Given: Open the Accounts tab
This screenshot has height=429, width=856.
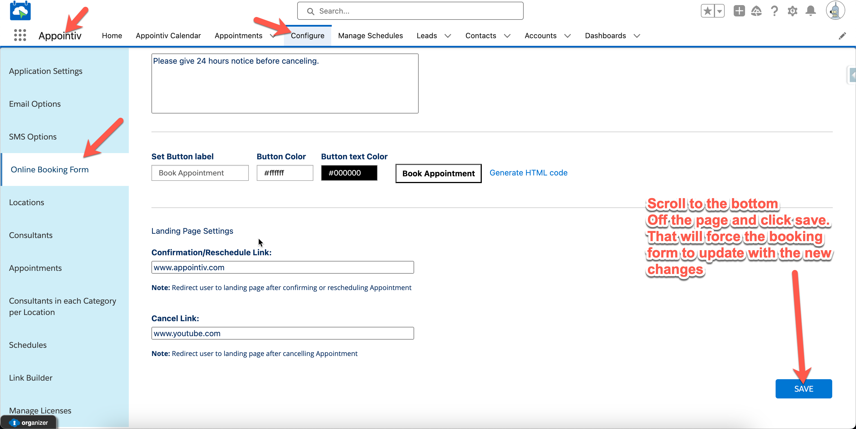Looking at the screenshot, I should point(540,36).
